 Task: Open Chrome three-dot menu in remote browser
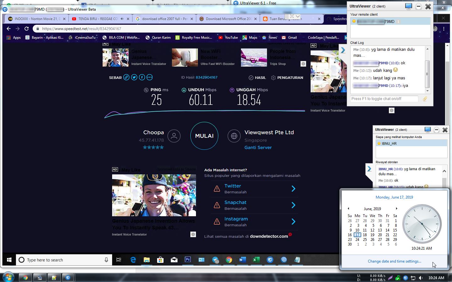click(x=444, y=29)
